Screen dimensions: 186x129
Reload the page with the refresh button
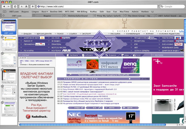coord(15,7)
